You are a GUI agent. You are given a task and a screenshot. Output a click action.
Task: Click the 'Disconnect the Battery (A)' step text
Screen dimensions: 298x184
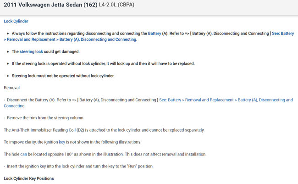[x=41, y=100]
